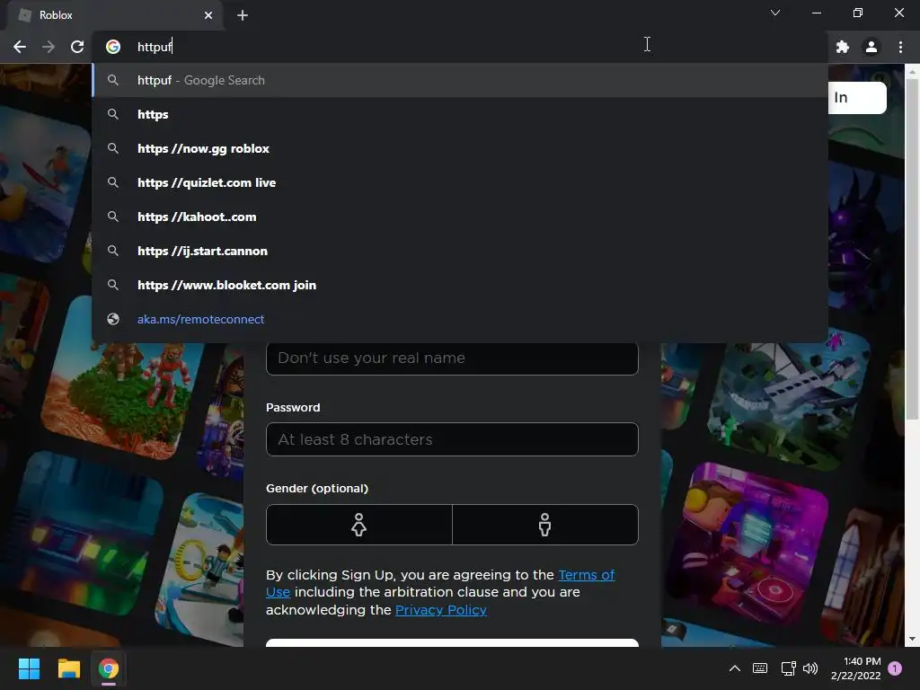The image size is (920, 690).
Task: Open a new tab with the plus icon
Action: click(x=243, y=15)
